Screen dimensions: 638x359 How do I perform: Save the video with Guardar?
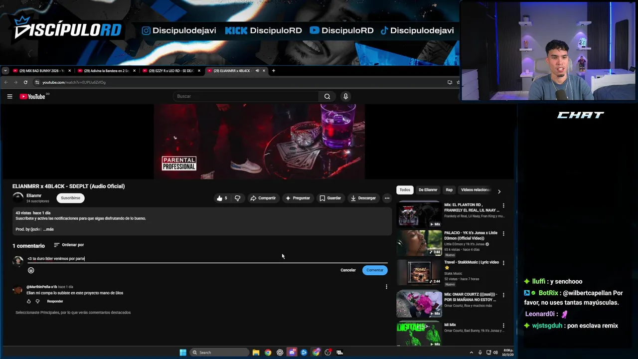[x=330, y=198]
